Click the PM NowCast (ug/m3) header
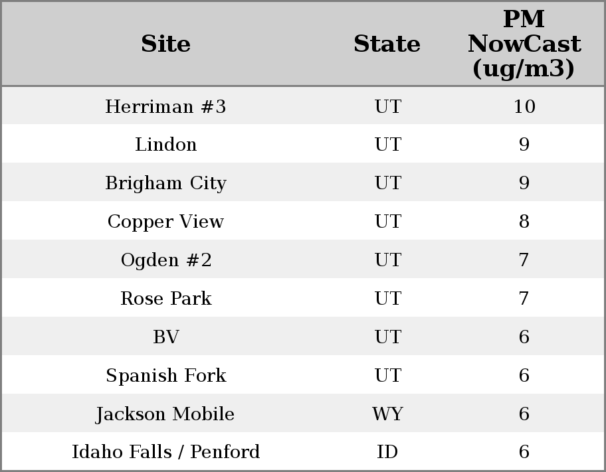606x472 pixels. pos(524,44)
